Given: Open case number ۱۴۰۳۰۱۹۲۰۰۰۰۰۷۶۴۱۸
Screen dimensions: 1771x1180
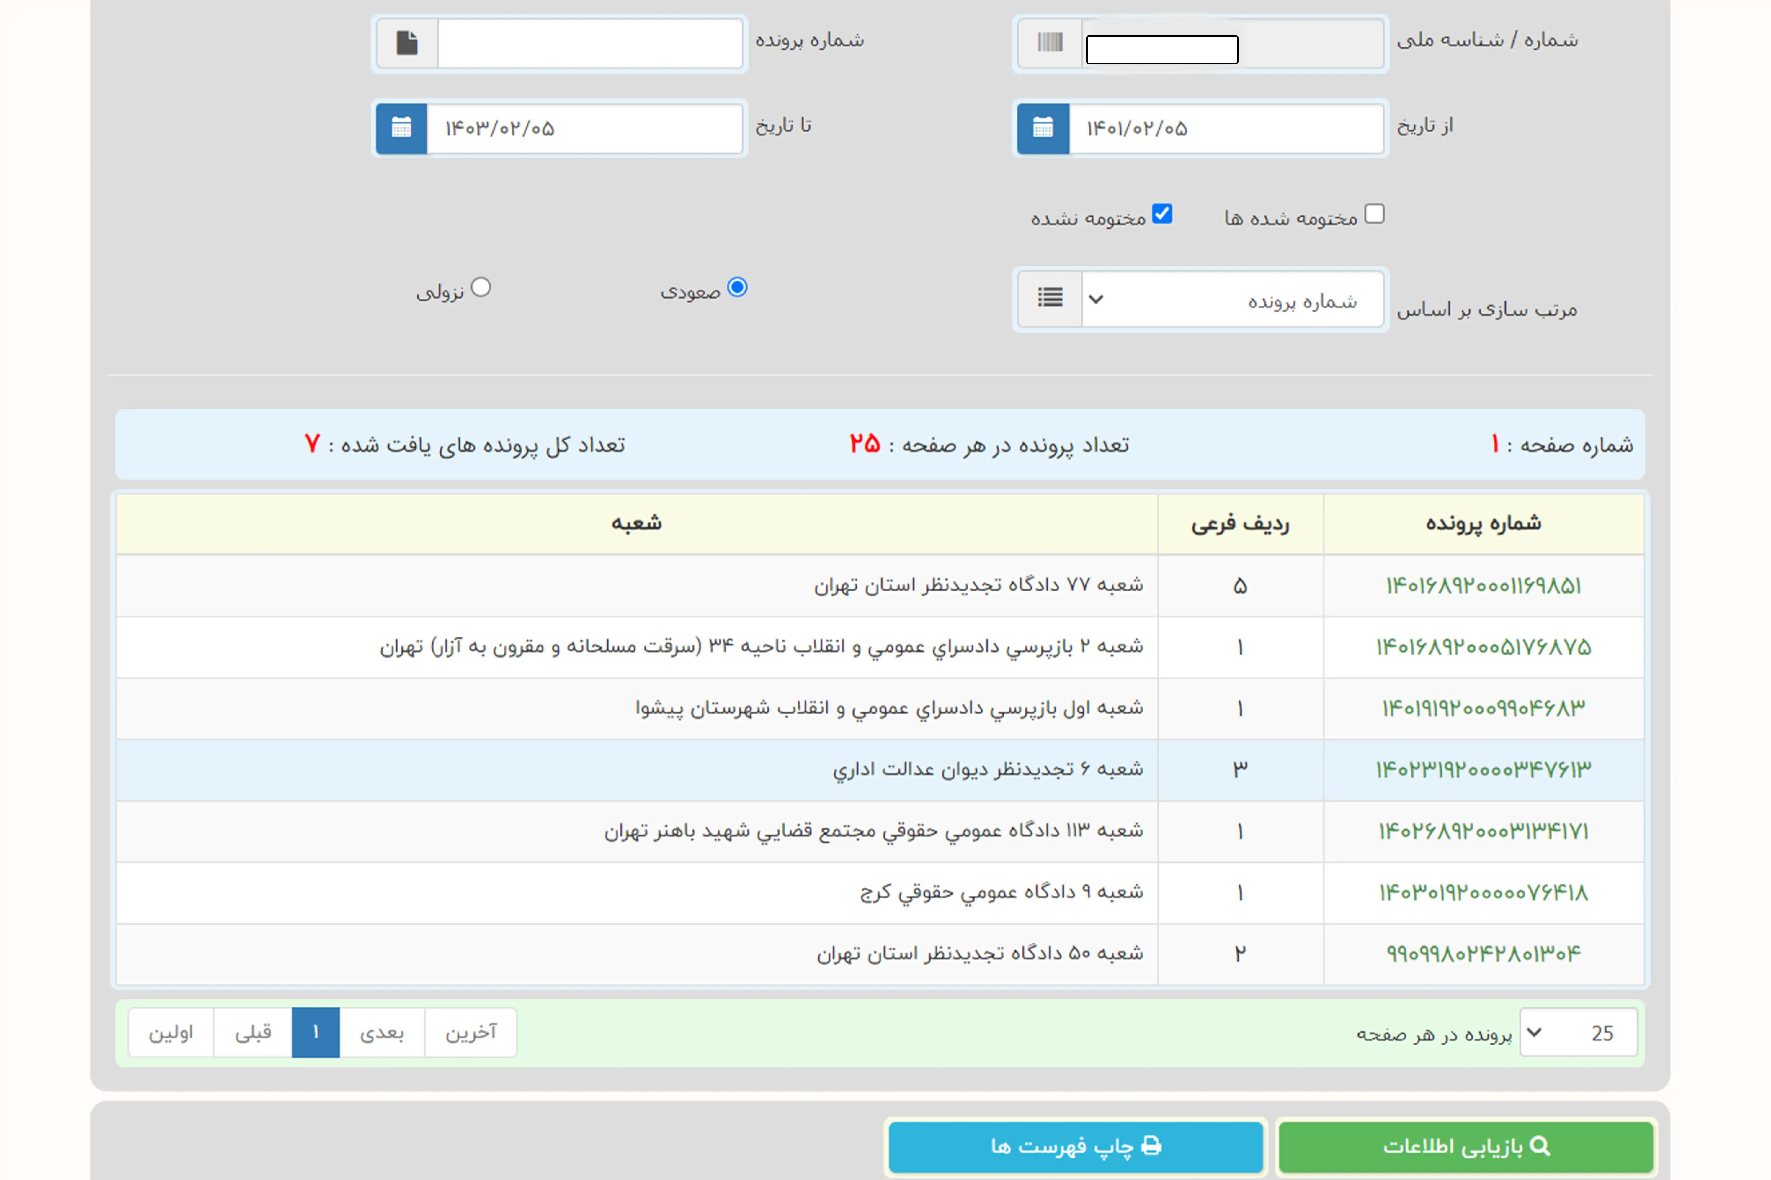Looking at the screenshot, I should tap(1484, 893).
